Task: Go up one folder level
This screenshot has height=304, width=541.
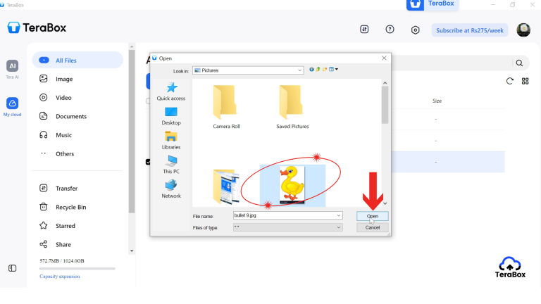Action: [318, 69]
